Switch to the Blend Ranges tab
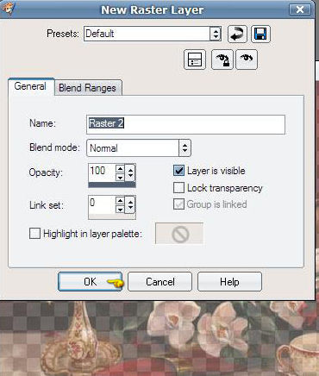319x376 pixels. [87, 88]
